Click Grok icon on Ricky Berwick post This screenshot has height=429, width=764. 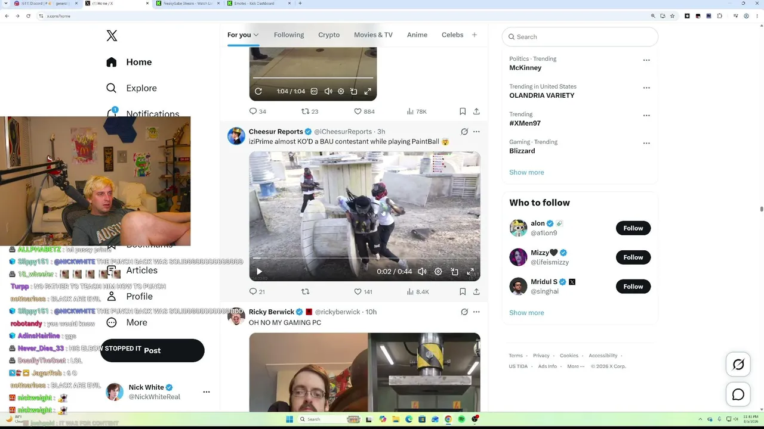[x=464, y=312]
